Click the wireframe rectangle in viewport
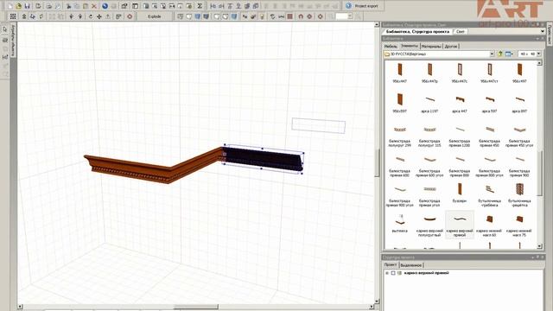Screen dimensions: 553x311 [x=319, y=125]
